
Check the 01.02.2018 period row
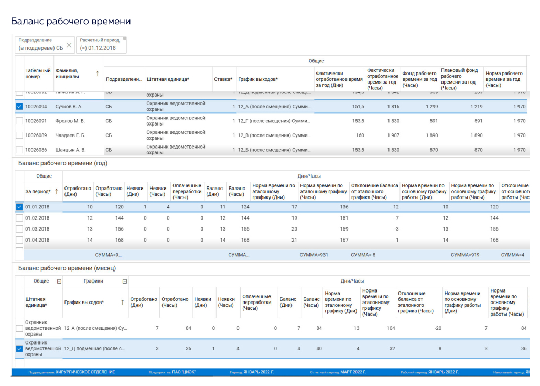(x=19, y=218)
